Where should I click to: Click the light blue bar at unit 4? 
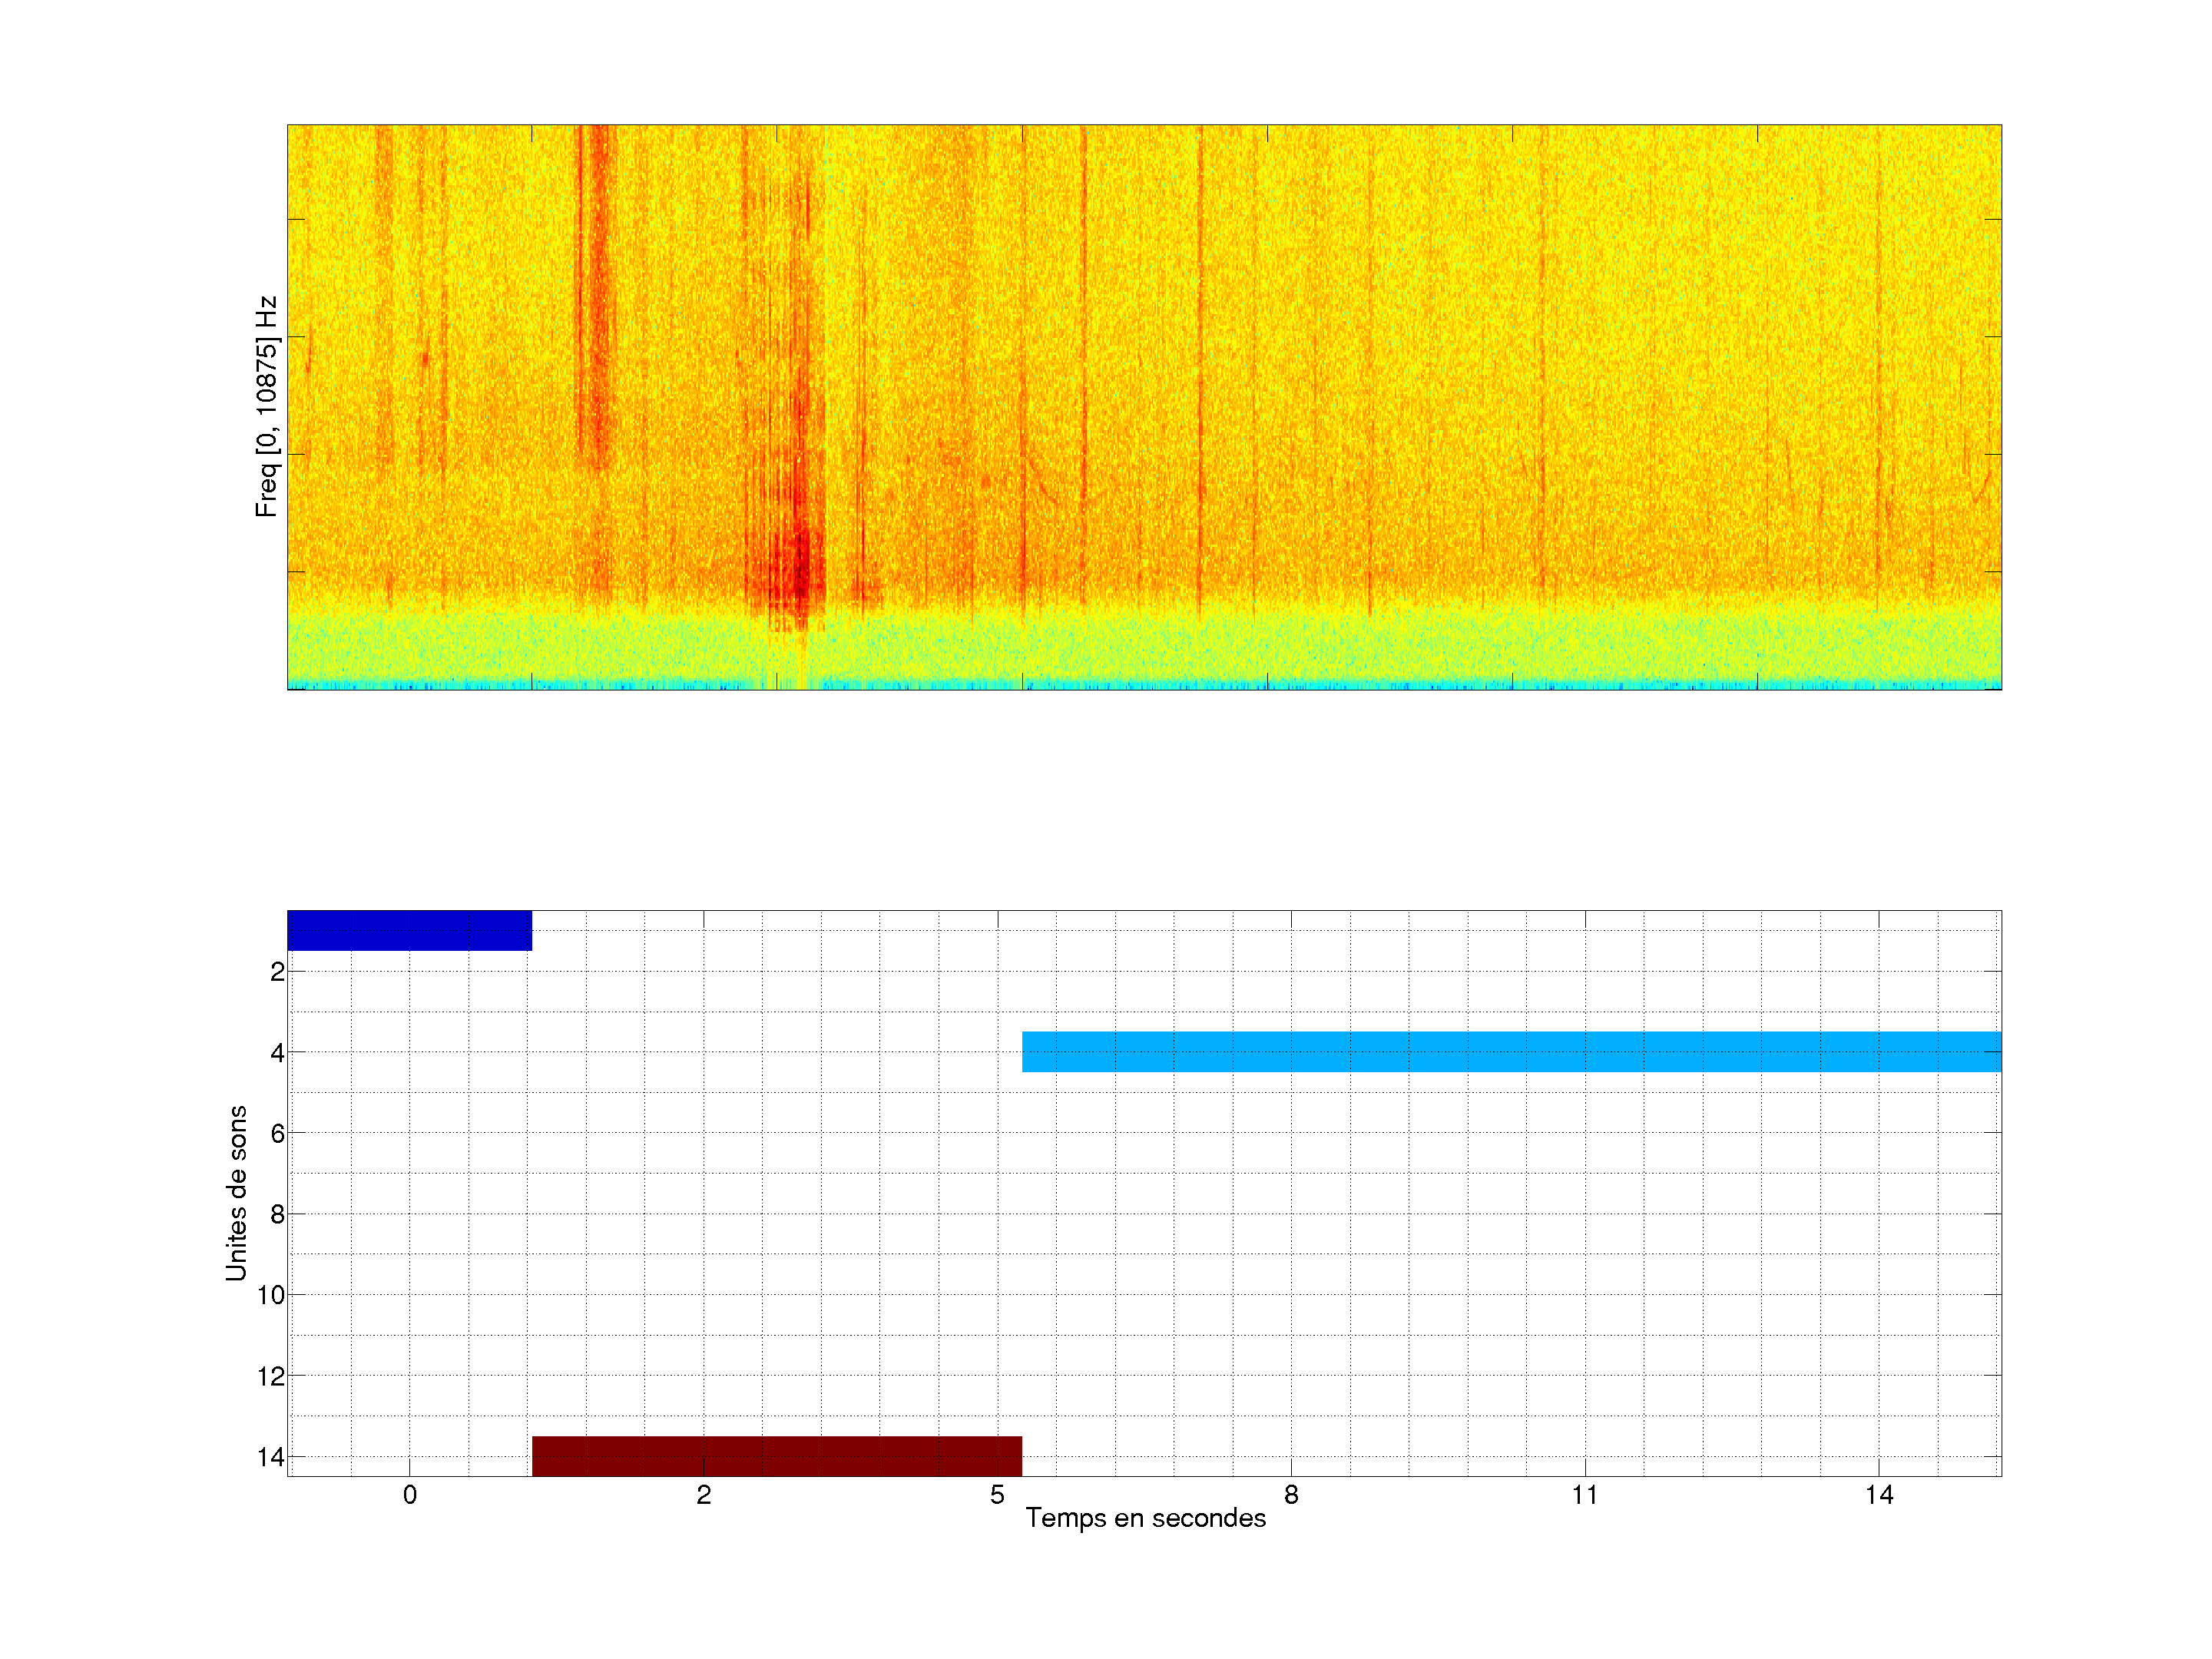[1510, 1051]
